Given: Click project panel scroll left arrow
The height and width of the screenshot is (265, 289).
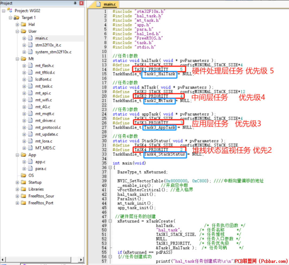Looking at the screenshot, I should tap(3, 260).
